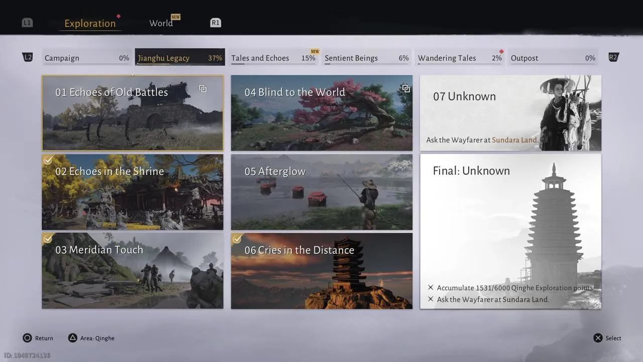This screenshot has height=362, width=643.
Task: Open the 02 Echoes in the Shrine card
Action: click(x=133, y=192)
